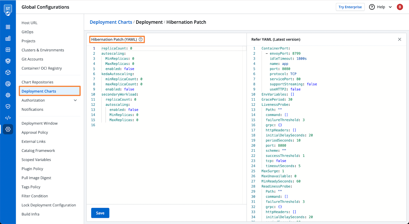Click the Devtron logo icon
The height and width of the screenshot is (224, 409).
click(8, 10)
